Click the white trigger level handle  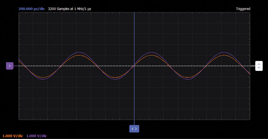(259, 66)
